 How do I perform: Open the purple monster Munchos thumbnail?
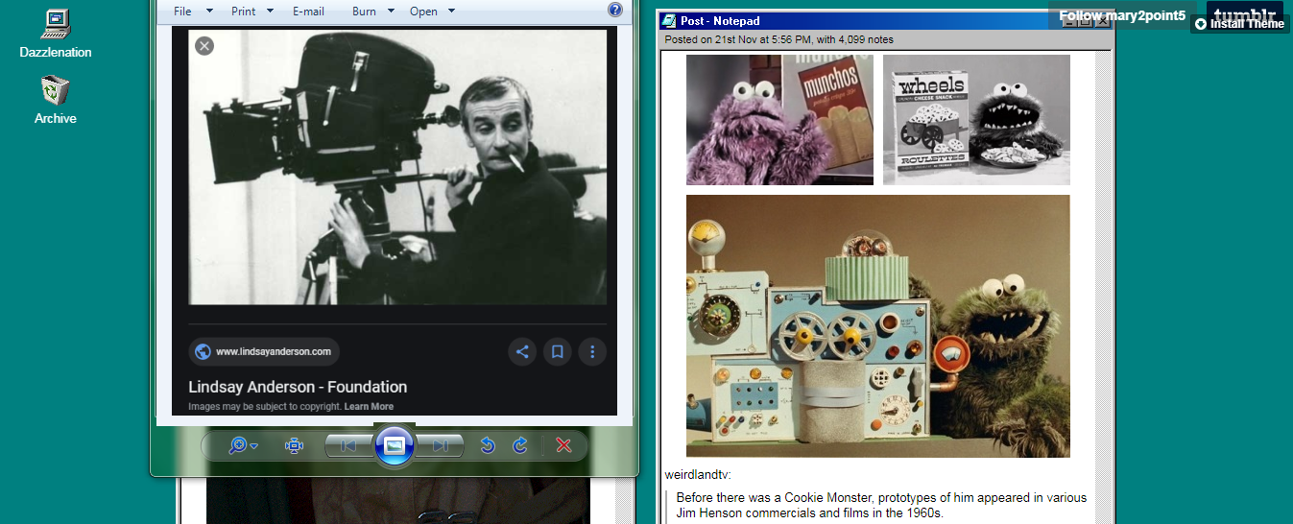pyautogui.click(x=779, y=119)
